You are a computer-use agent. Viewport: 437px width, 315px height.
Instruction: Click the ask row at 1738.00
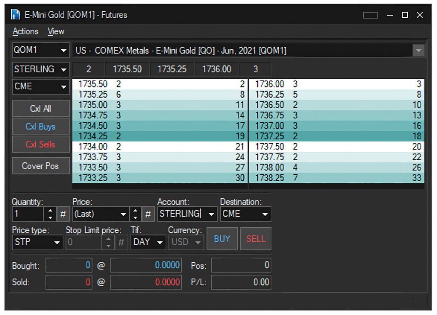337,167
